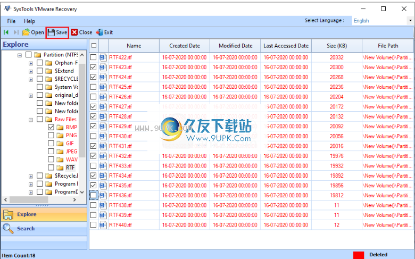This screenshot has width=415, height=259.
Task: Click the RTF folder icon in tree
Action: (60, 168)
